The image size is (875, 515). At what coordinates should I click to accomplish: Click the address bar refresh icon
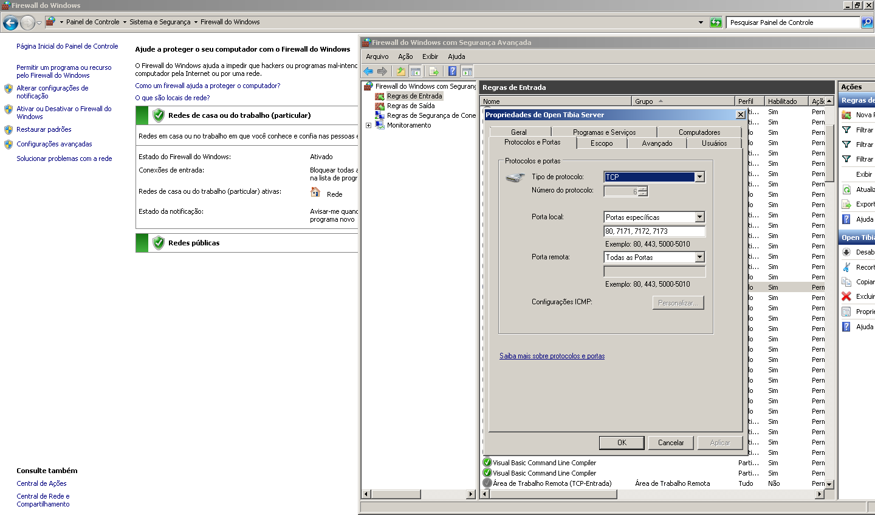716,22
